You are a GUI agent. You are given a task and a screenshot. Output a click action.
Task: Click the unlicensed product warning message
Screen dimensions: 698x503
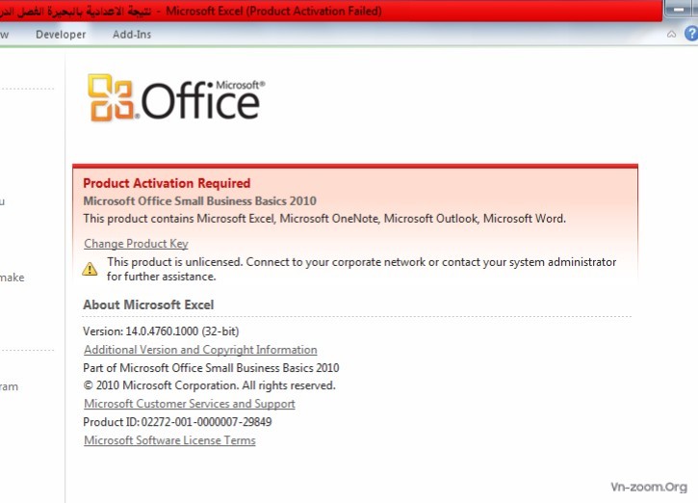(x=361, y=269)
